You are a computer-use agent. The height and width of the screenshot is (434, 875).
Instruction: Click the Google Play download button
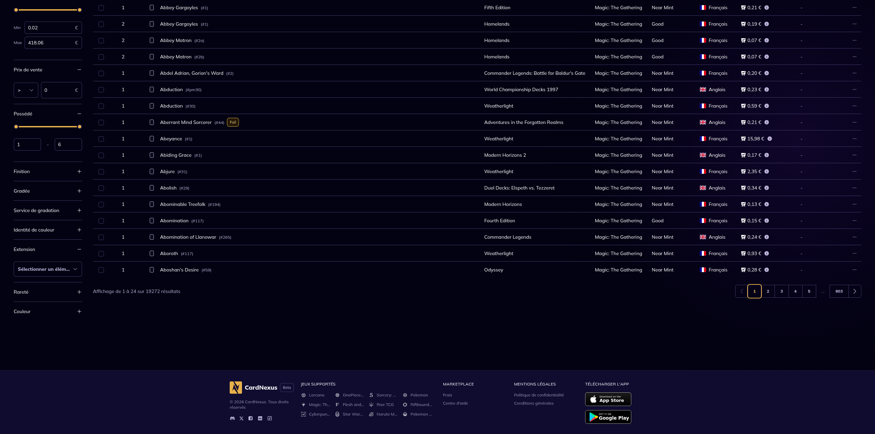(608, 417)
